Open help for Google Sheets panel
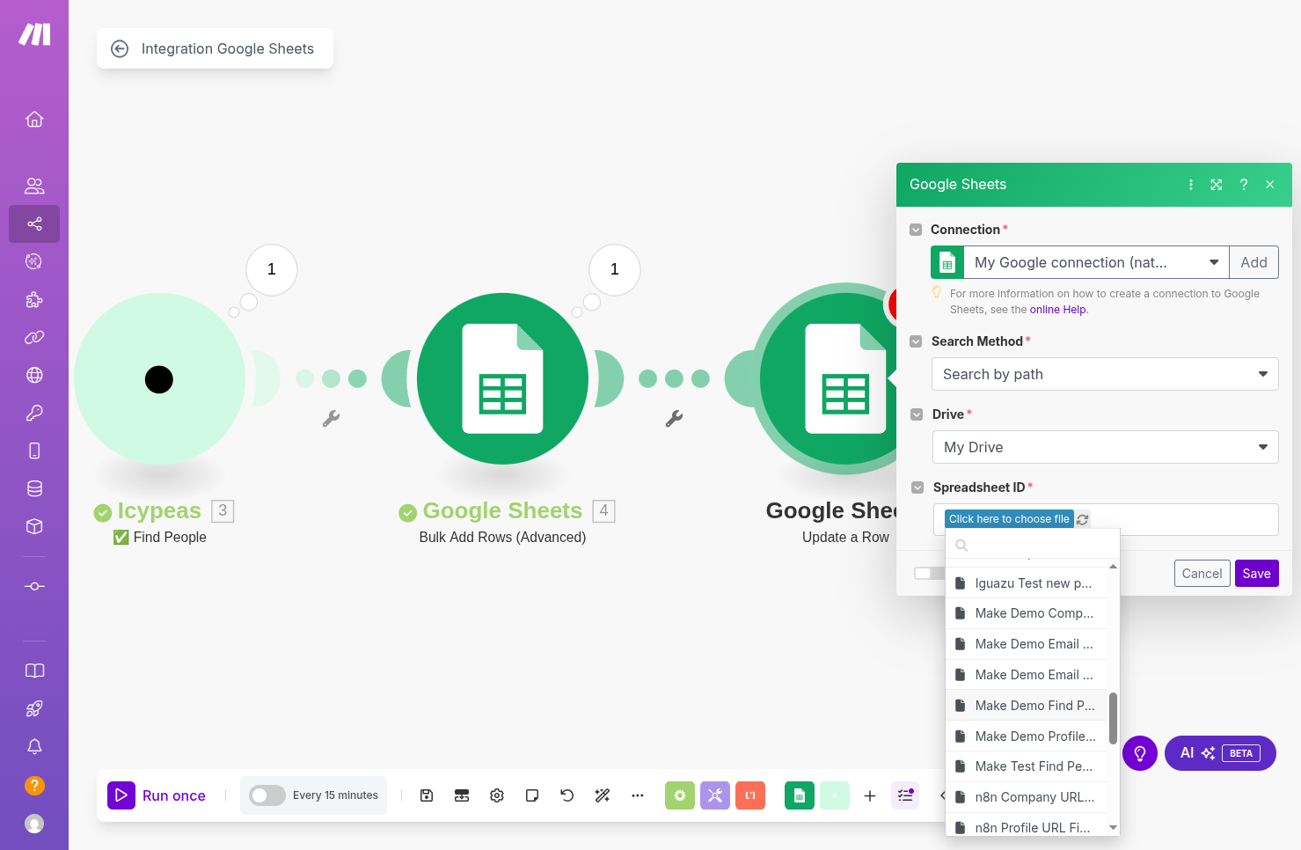Screen dimensions: 1301x850 pyautogui.click(x=1244, y=185)
